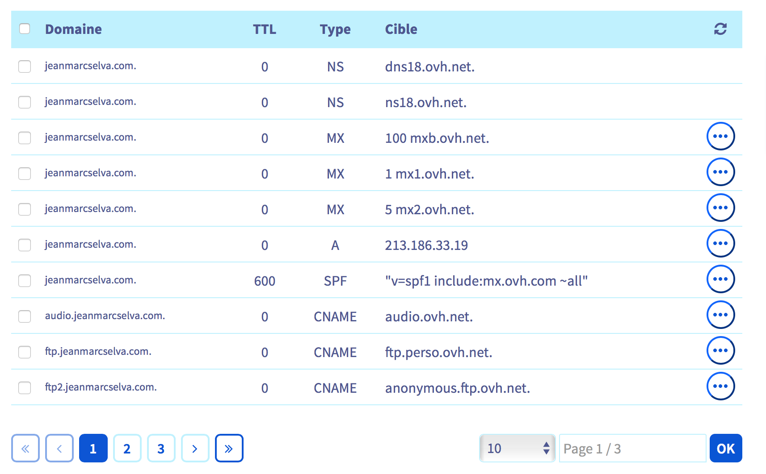Open actions menu for 5 mx2.ovh.net. record
This screenshot has width=766, height=474.
(x=720, y=208)
